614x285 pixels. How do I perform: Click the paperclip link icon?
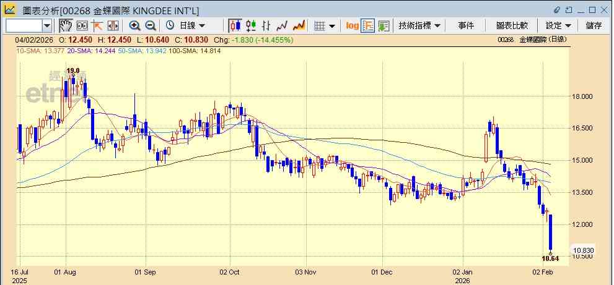557,10
